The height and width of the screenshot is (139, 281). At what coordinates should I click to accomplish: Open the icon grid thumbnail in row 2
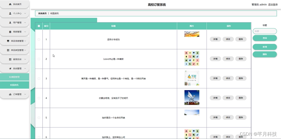click(x=192, y=59)
